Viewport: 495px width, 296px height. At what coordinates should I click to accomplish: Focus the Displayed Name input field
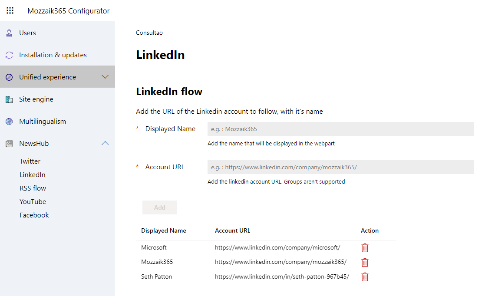tap(340, 129)
